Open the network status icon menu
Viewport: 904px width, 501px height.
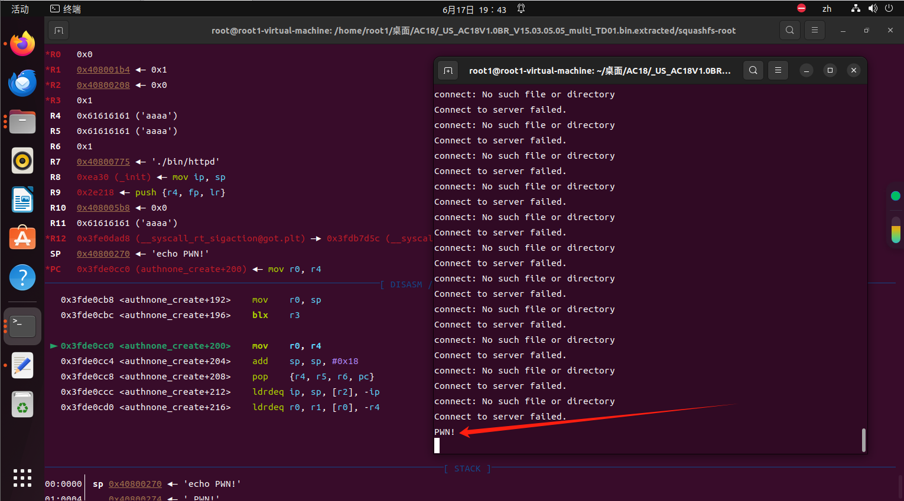click(x=856, y=8)
